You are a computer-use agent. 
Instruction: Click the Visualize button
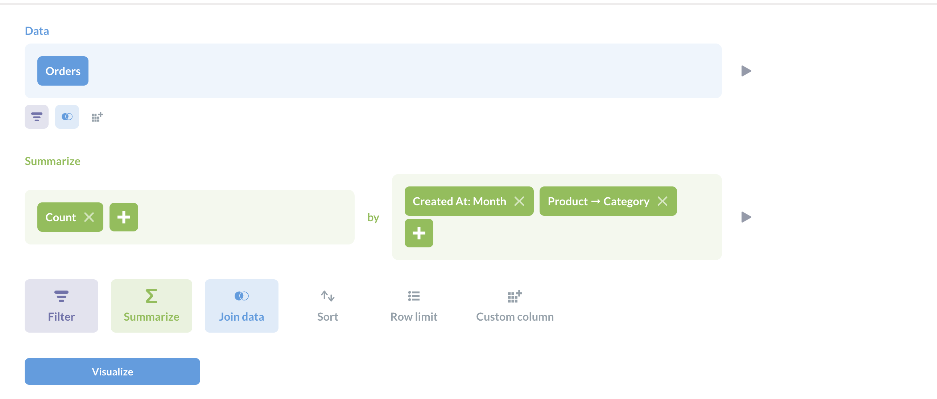pos(112,371)
